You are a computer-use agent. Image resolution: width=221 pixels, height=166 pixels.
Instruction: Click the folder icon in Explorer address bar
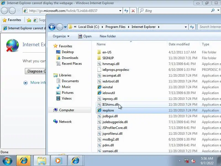coord(70,27)
